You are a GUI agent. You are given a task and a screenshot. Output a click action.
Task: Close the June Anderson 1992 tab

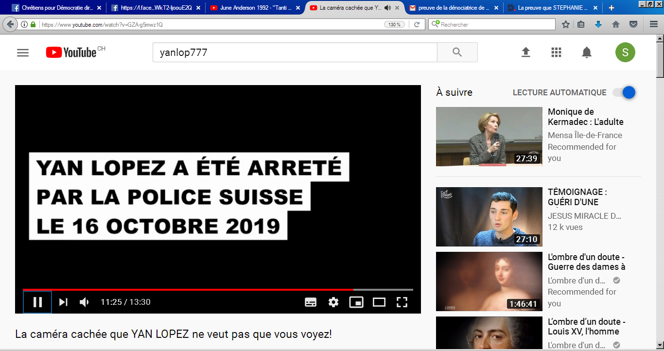pyautogui.click(x=297, y=8)
